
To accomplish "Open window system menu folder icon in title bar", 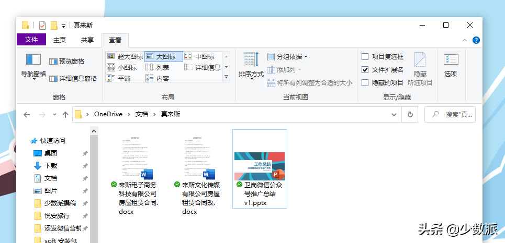I will (26, 26).
